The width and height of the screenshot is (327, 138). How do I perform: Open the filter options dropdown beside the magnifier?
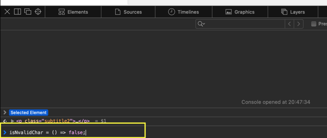coord(204,24)
